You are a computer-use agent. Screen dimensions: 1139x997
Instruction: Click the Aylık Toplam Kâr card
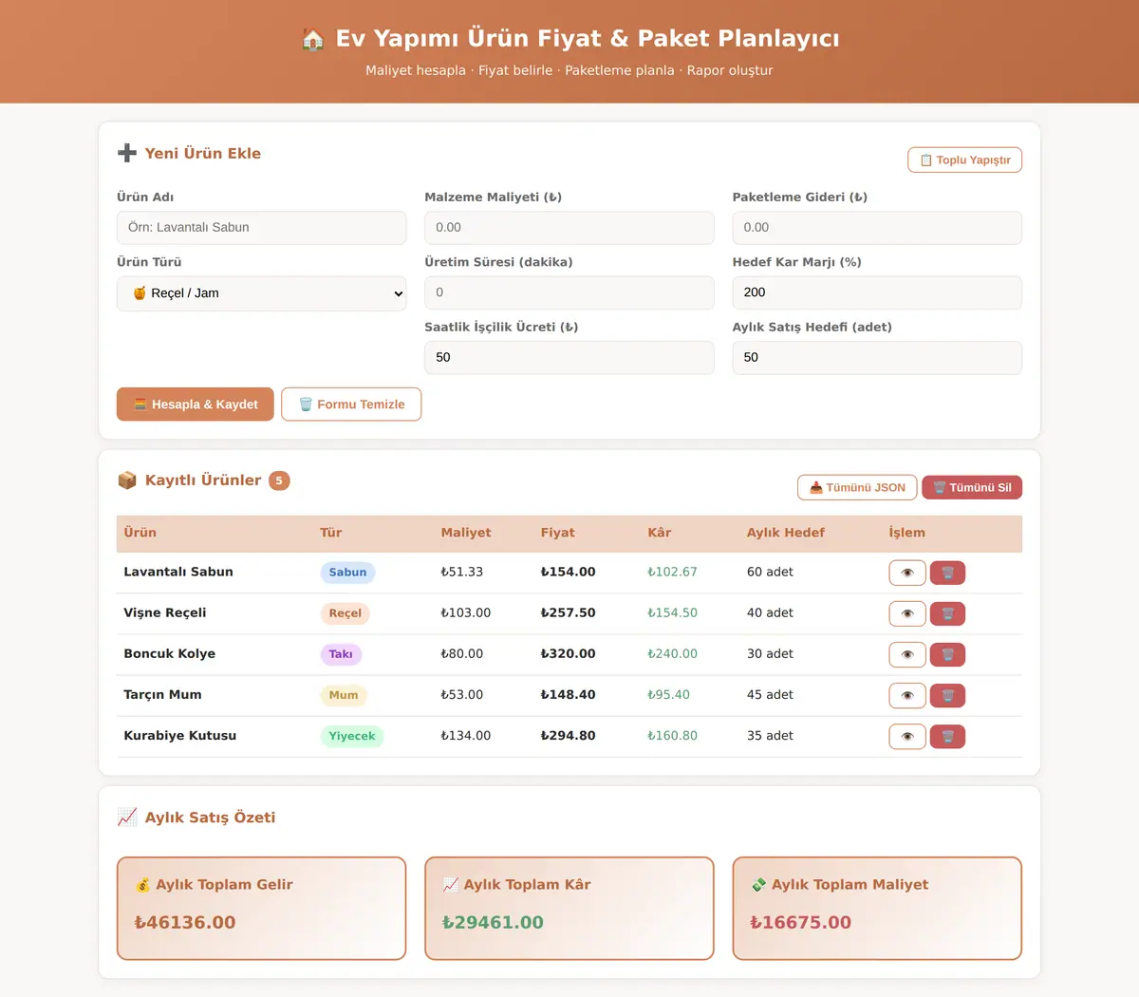(x=569, y=909)
